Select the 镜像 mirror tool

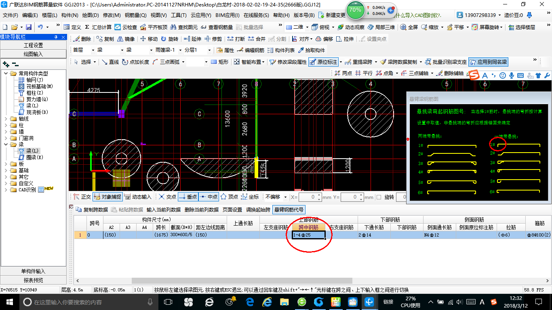click(x=126, y=39)
